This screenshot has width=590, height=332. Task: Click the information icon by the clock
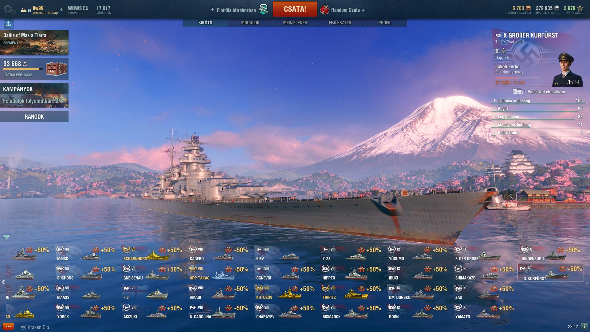[584, 326]
